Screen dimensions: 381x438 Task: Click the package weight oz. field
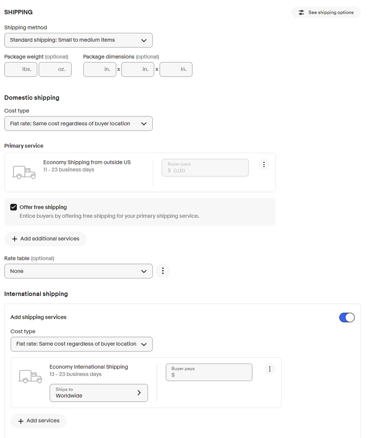(55, 69)
